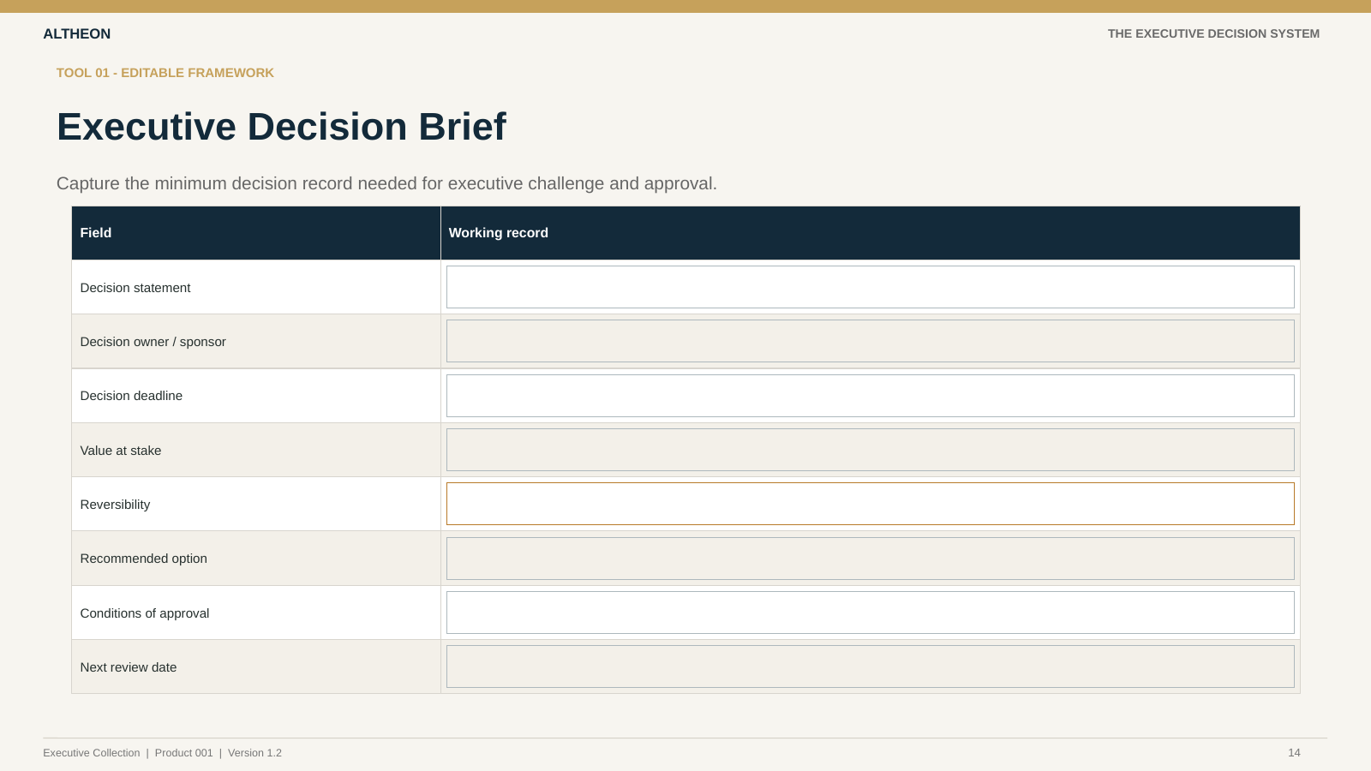Select the Decision statement row label
Image resolution: width=1371 pixels, height=771 pixels.
click(135, 288)
